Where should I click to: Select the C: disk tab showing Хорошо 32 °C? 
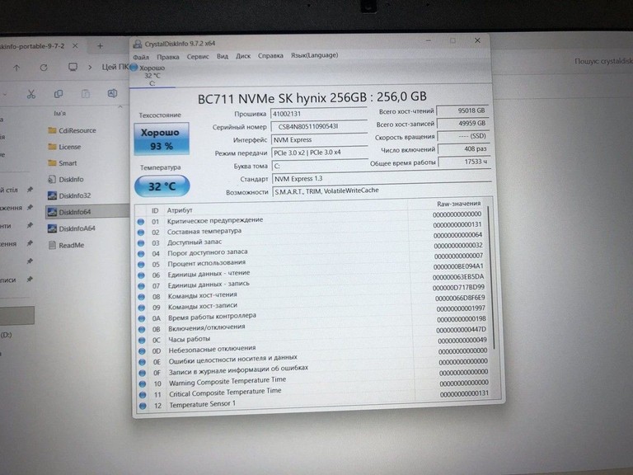tap(152, 75)
